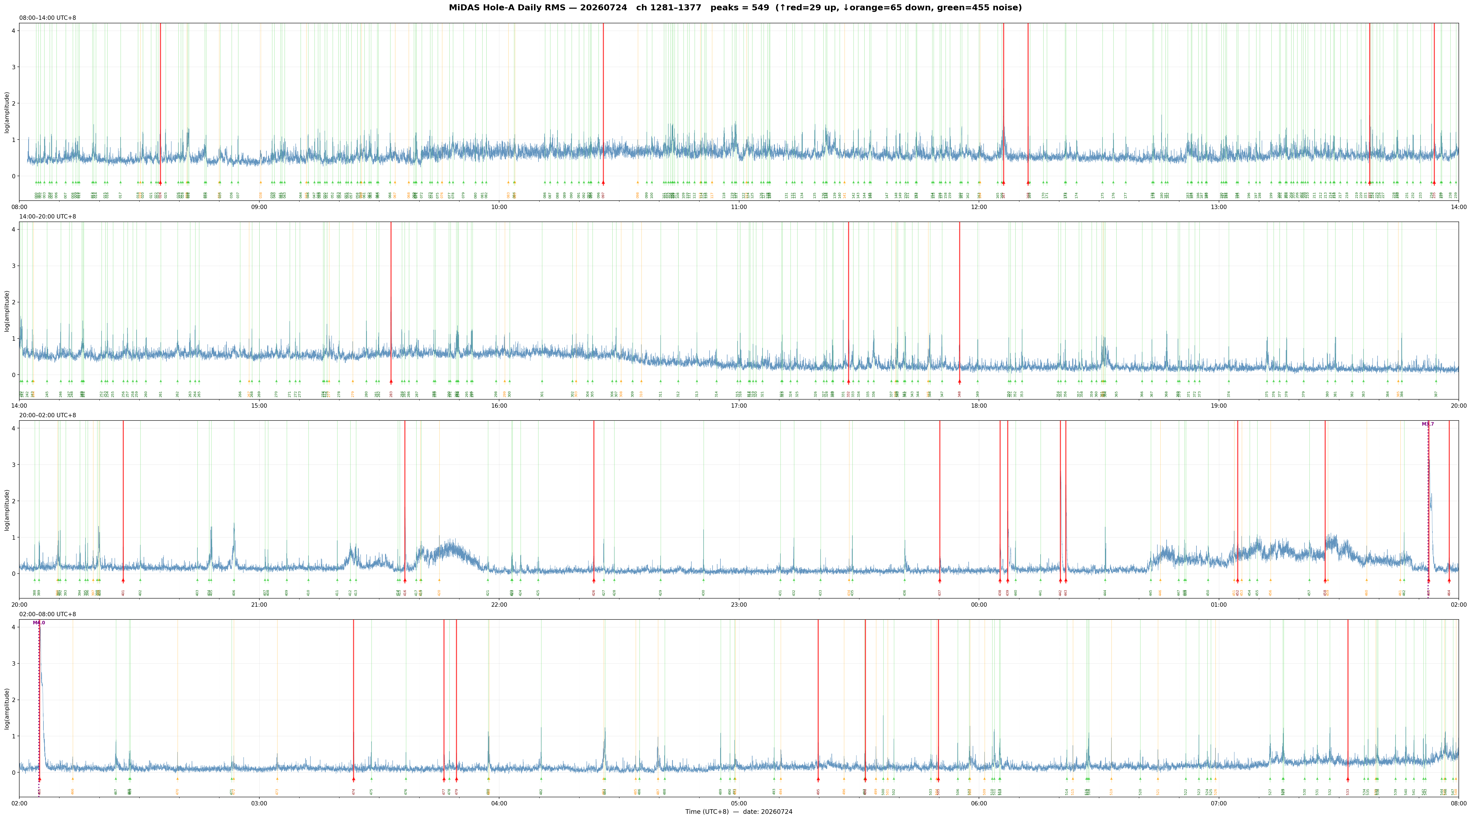
Task: Click the M3.7 event label
Action: (x=1428, y=424)
